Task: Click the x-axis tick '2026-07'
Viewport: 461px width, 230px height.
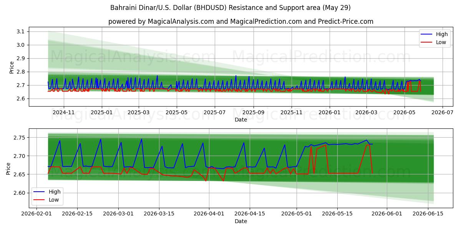Action: click(443, 112)
